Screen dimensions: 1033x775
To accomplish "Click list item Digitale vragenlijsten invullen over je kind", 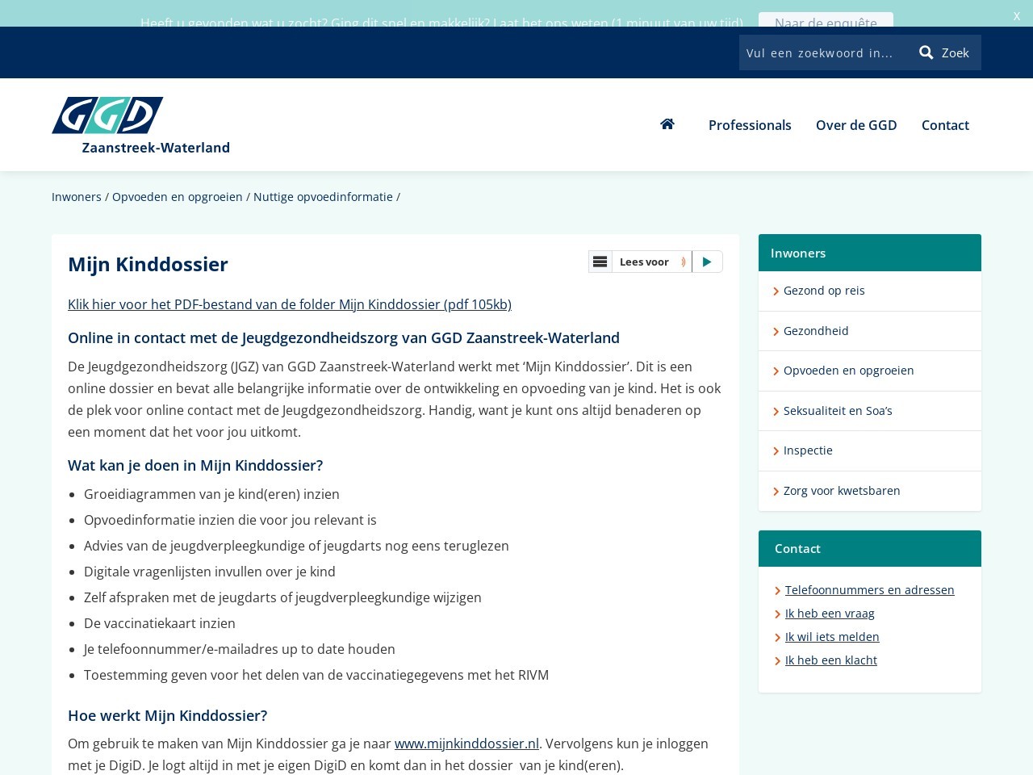I will click(x=210, y=572).
